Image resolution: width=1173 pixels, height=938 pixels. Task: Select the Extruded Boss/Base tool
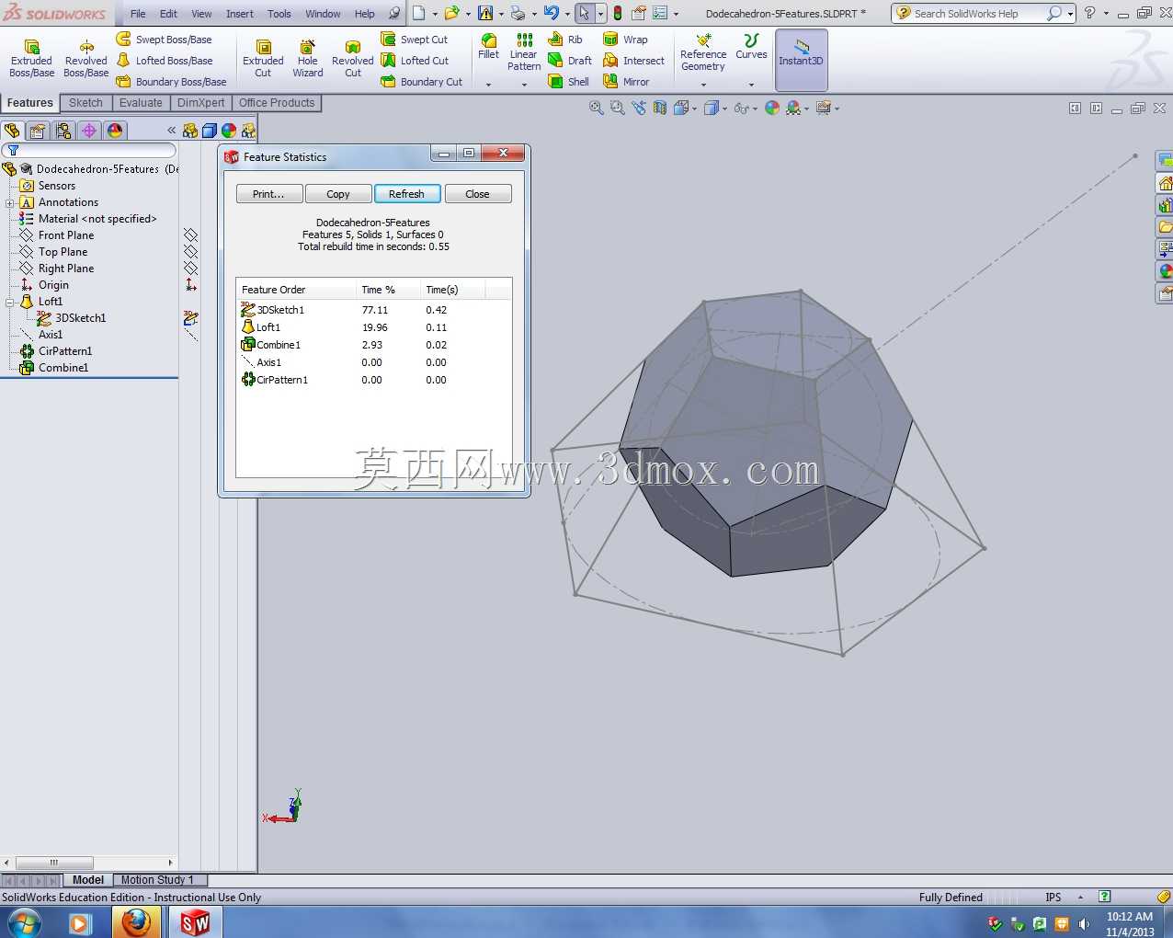tap(31, 59)
